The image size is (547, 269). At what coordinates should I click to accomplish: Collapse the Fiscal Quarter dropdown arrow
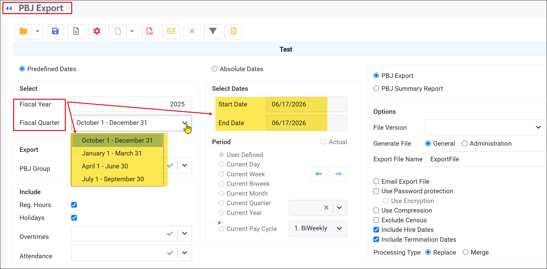(x=185, y=123)
